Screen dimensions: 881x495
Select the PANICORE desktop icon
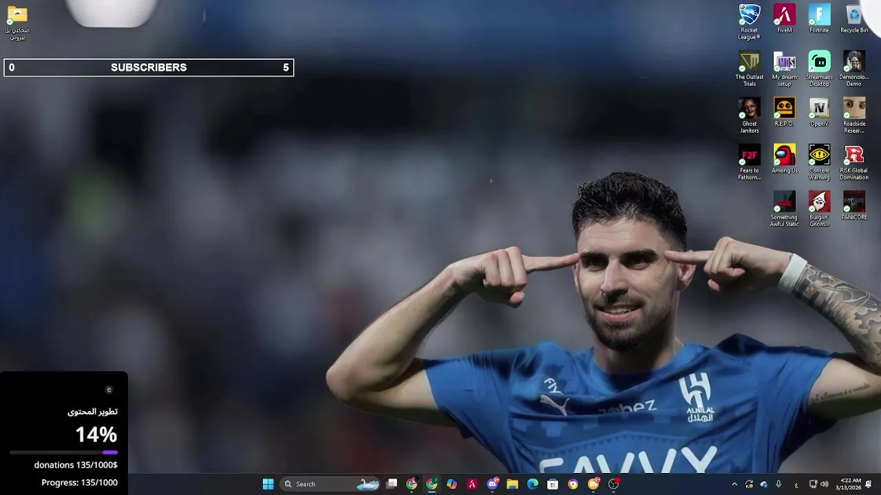(854, 206)
